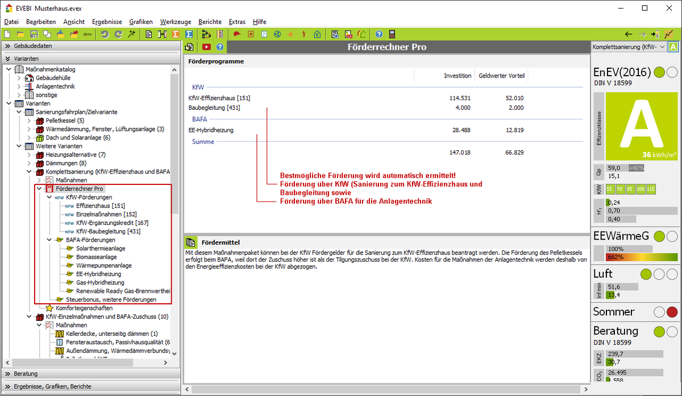The height and width of the screenshot is (396, 682).
Task: Select Wärmepumpenanlage tree item
Action: 104,265
